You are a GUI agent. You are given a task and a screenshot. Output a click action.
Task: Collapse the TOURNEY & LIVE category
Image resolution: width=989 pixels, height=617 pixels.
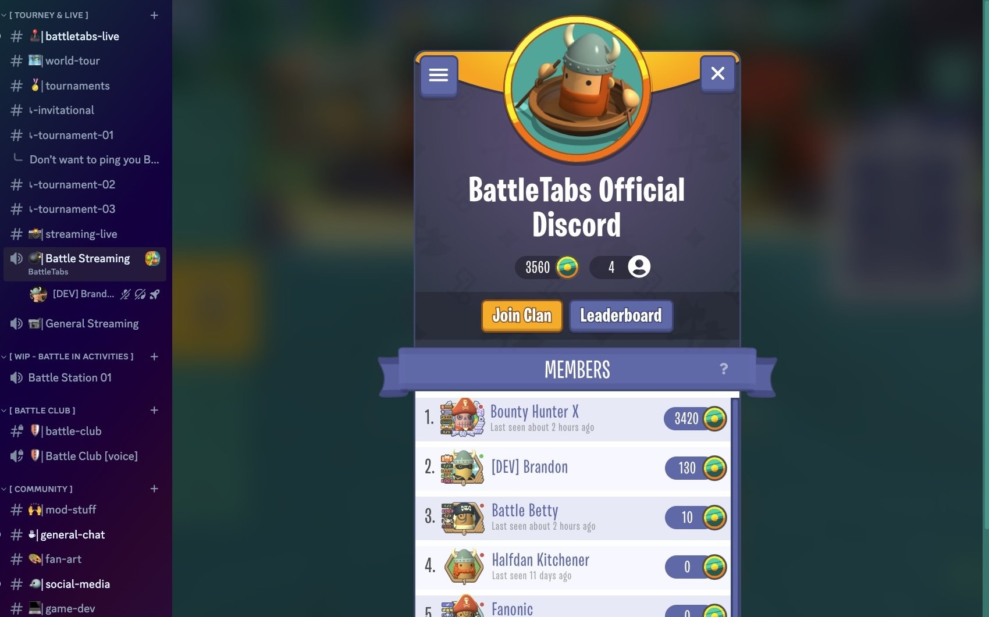(x=45, y=15)
